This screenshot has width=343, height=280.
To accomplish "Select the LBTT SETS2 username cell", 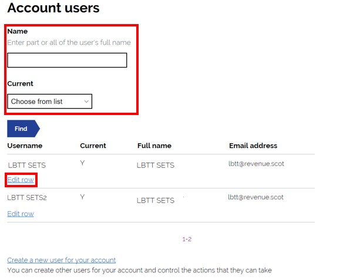I will (27, 198).
